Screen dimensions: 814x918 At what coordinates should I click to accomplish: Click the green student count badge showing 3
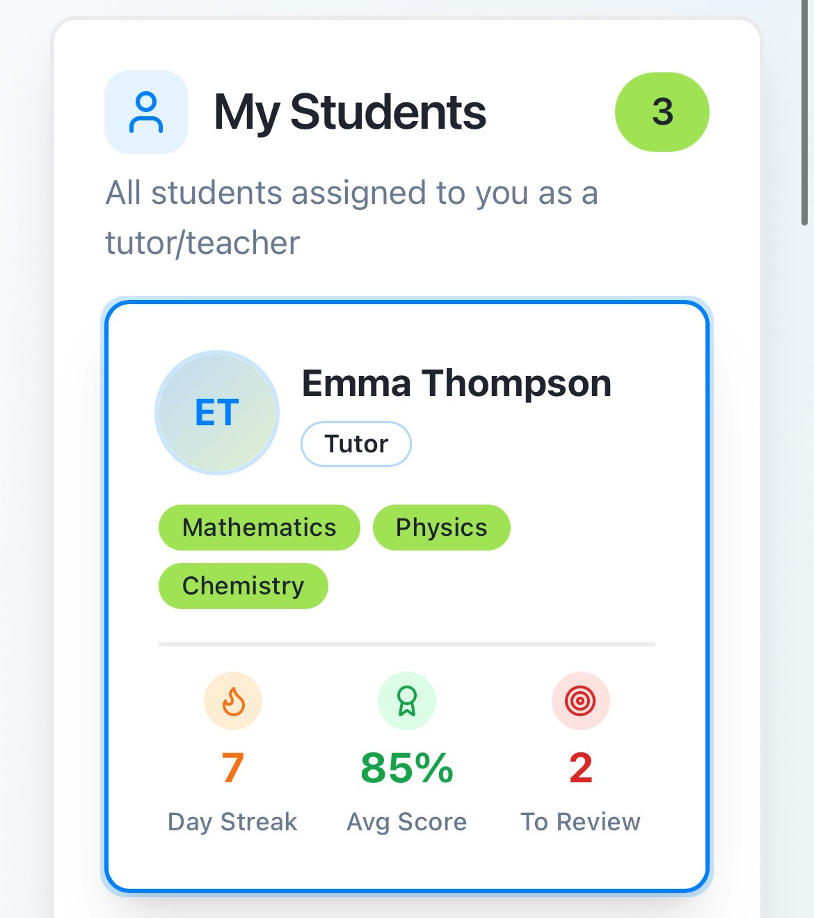[x=662, y=112]
